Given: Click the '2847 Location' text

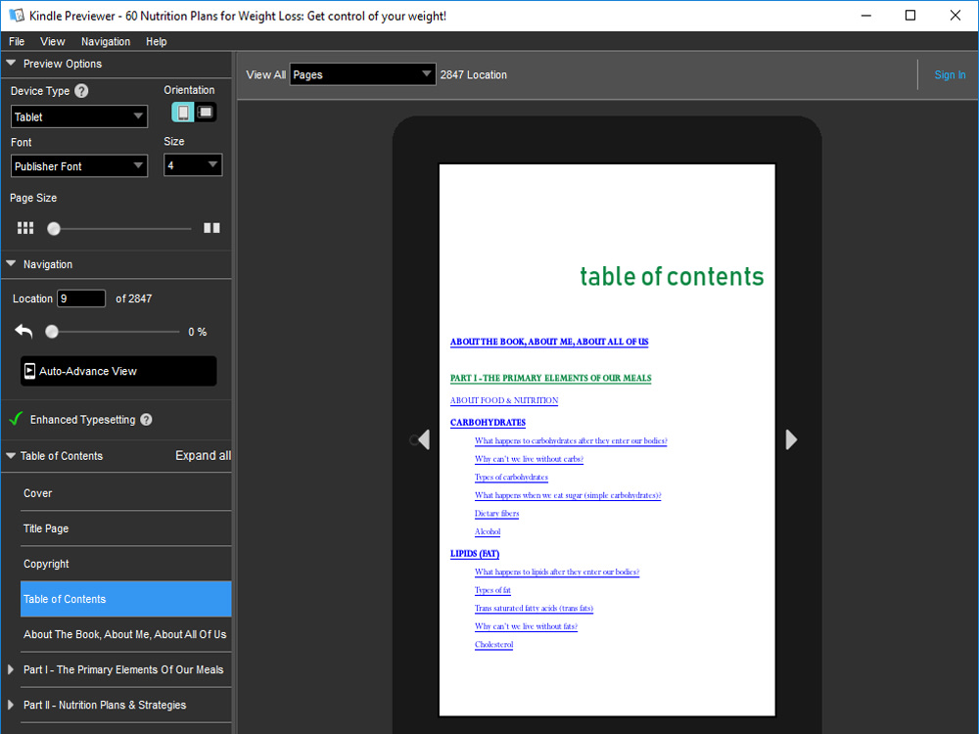Looking at the screenshot, I should click(x=473, y=74).
